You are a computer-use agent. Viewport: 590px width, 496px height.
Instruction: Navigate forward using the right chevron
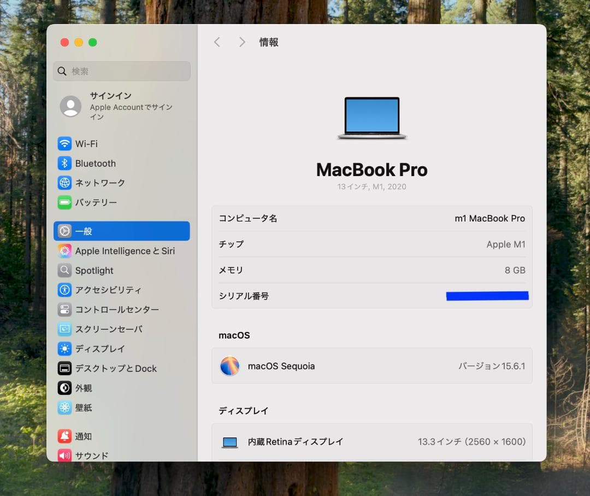[242, 42]
